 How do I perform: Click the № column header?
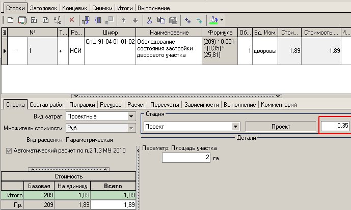33,33
